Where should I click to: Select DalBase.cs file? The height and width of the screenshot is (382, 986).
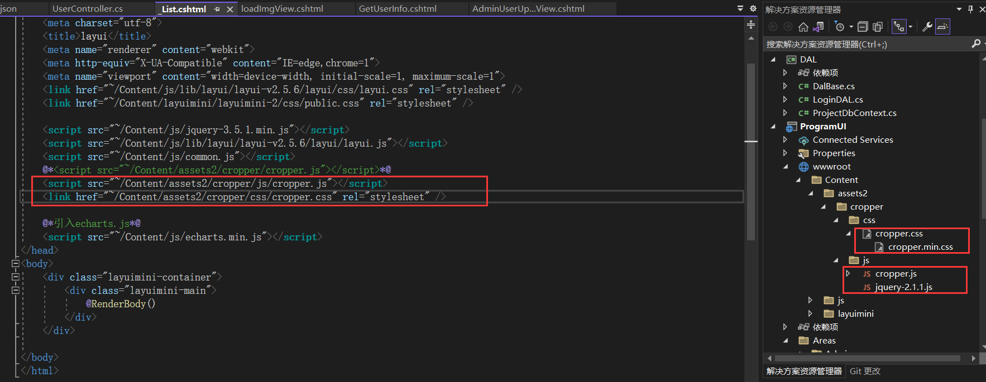pos(834,86)
